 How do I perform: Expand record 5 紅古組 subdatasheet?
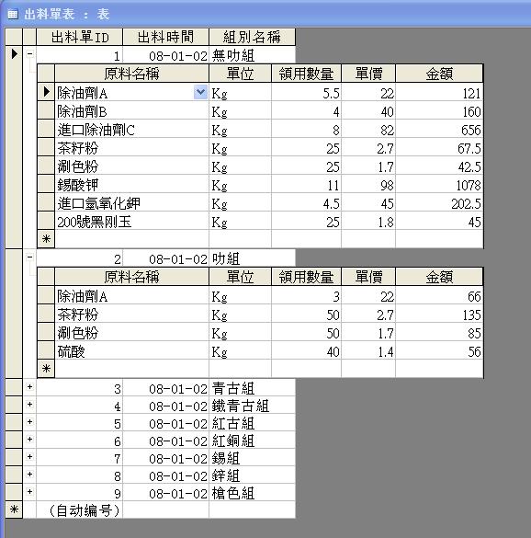coord(29,422)
